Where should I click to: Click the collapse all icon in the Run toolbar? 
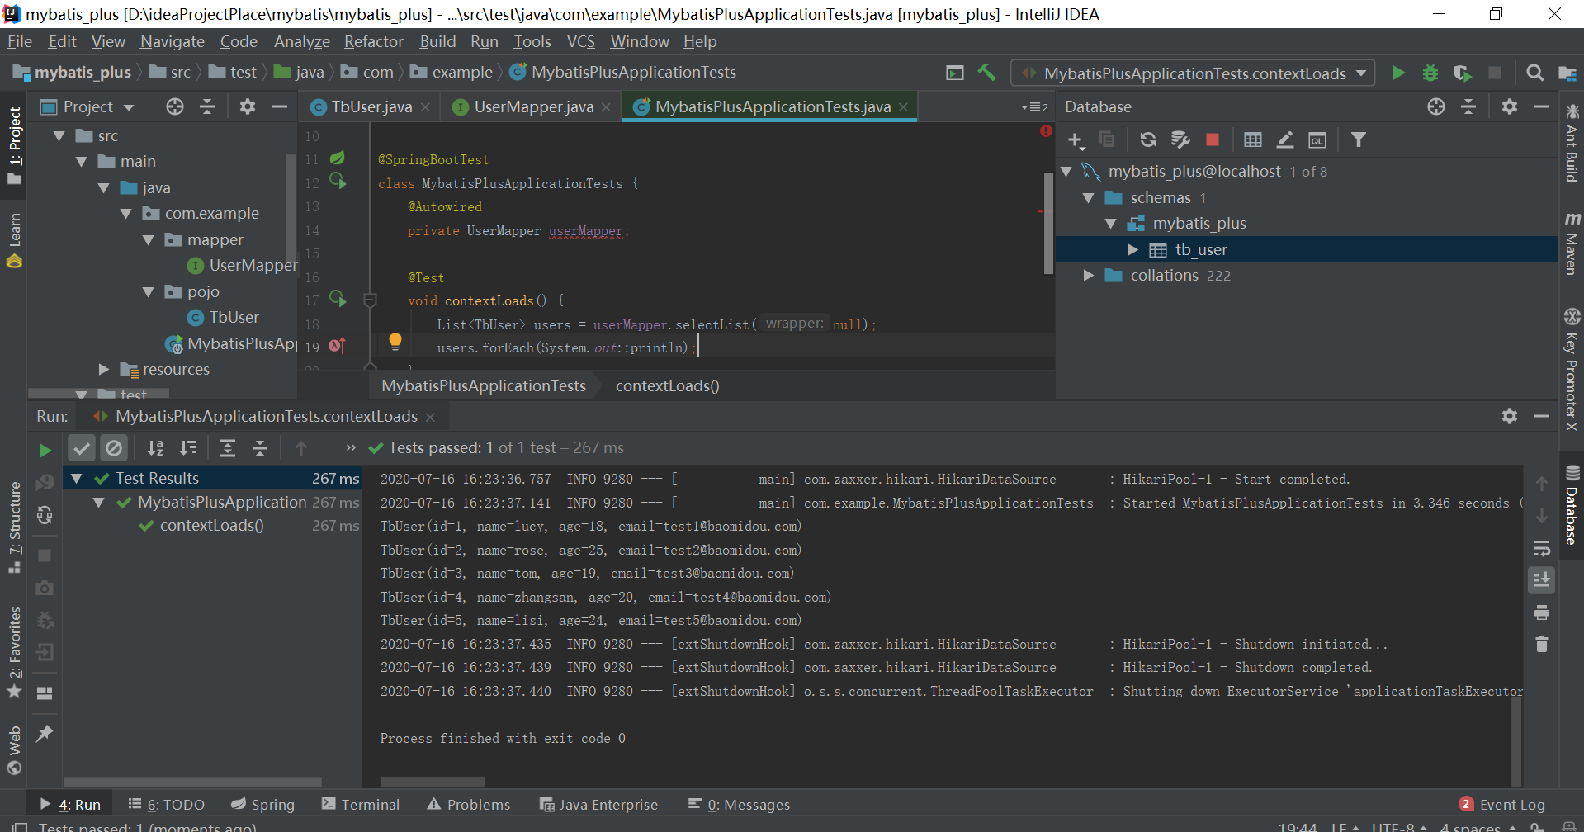click(x=260, y=448)
